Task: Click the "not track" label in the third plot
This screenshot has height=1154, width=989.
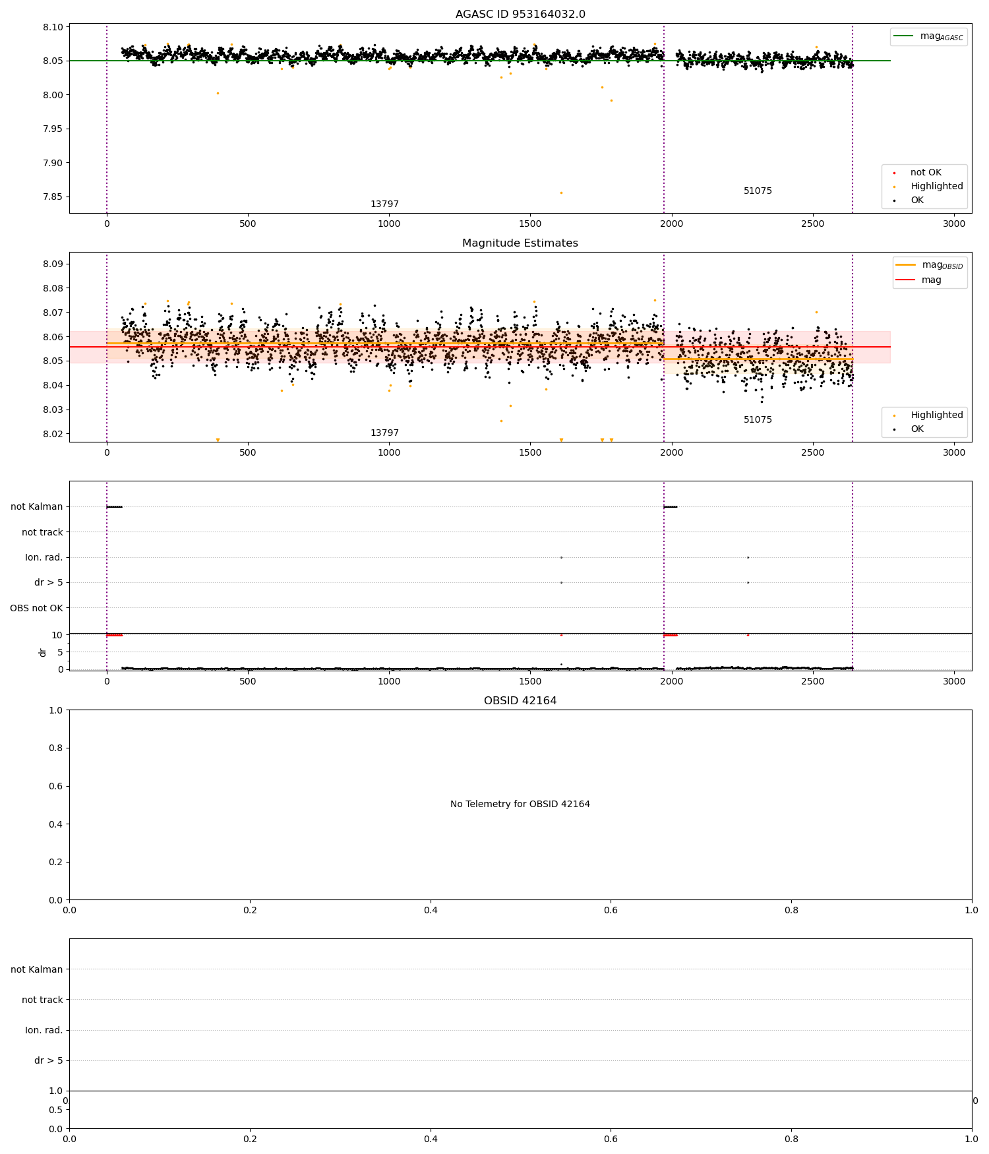Action: coord(42,532)
